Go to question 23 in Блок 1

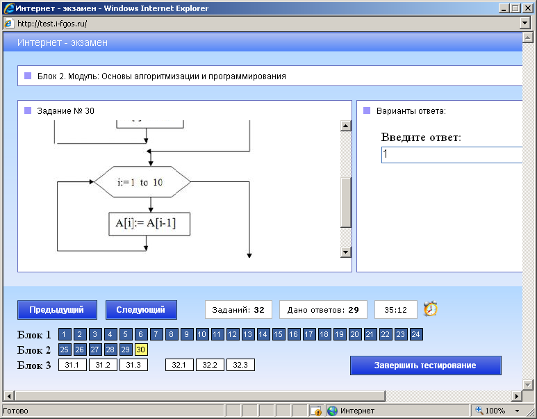(400, 334)
